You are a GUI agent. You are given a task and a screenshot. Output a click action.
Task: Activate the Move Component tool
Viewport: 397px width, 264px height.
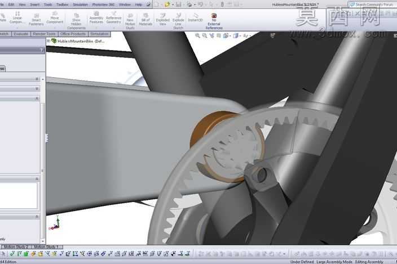(x=55, y=17)
